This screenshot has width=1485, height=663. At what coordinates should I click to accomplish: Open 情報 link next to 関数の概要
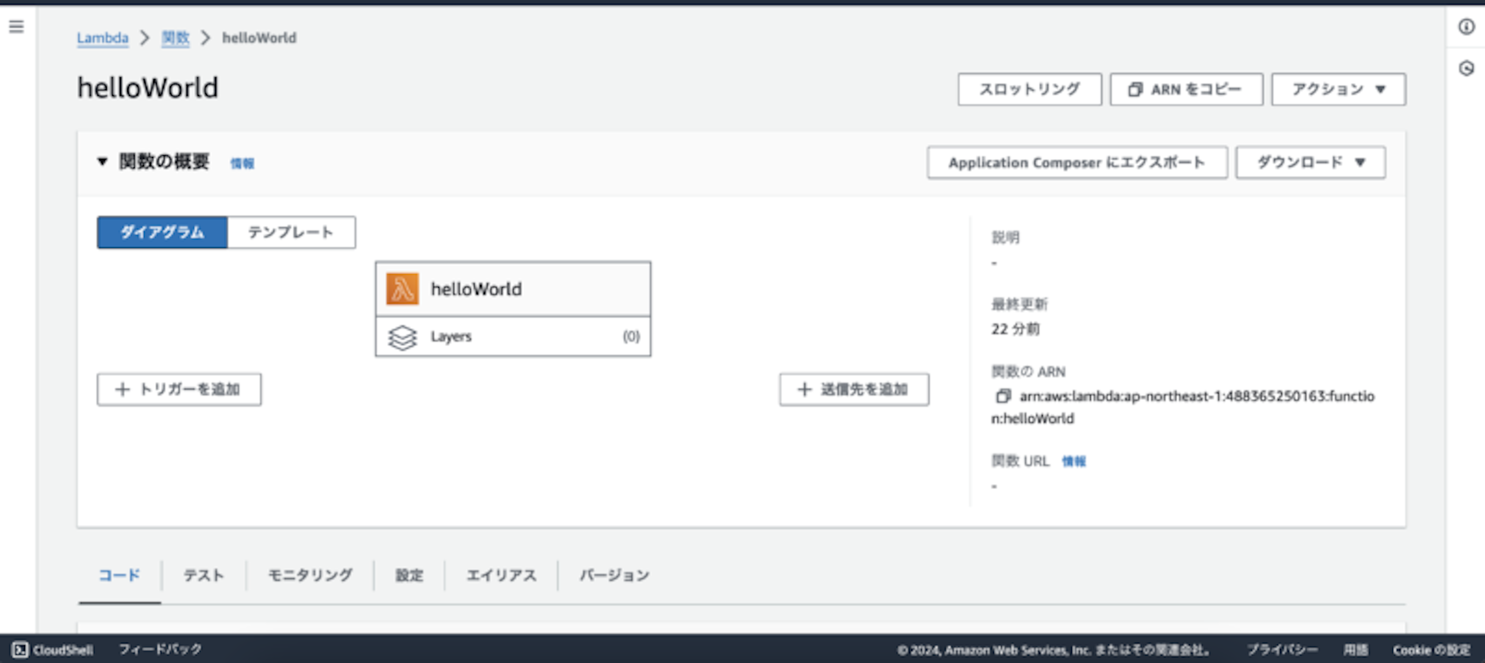(x=242, y=164)
